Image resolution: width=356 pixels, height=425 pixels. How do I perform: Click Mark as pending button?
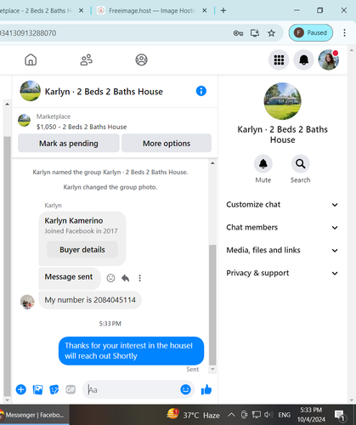click(x=69, y=144)
